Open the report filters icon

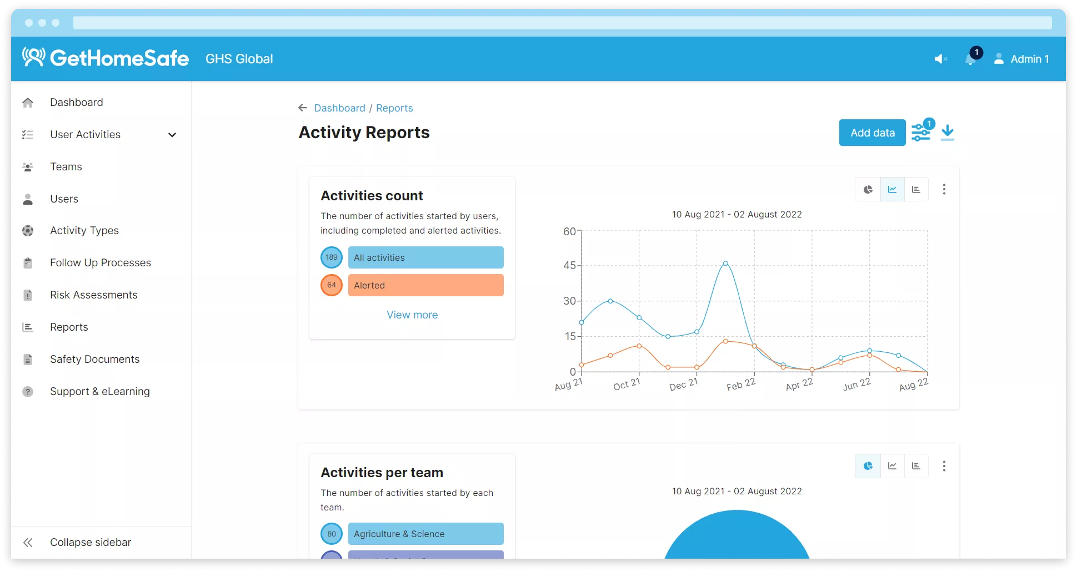(921, 133)
